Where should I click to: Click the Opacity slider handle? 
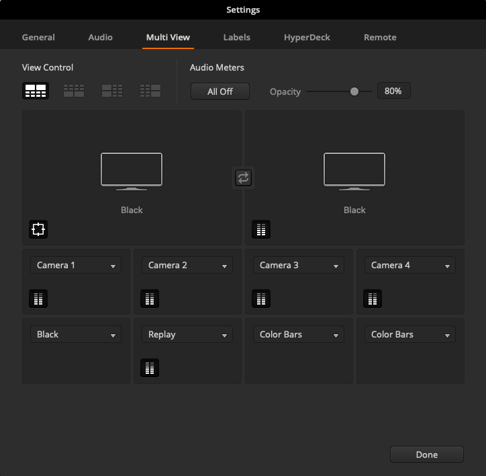coord(354,91)
